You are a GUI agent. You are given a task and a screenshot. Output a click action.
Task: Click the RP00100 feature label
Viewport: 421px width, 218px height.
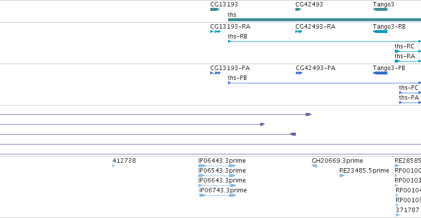[408, 171]
